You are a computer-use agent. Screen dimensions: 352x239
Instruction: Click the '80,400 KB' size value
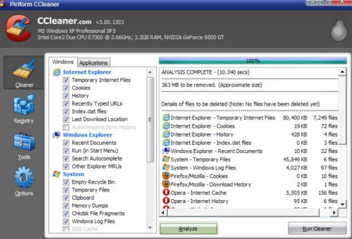[295, 118]
